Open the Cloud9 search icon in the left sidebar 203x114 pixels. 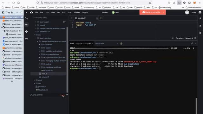26,18
